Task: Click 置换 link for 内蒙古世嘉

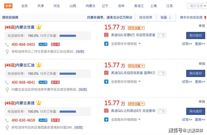Action: 200,44
